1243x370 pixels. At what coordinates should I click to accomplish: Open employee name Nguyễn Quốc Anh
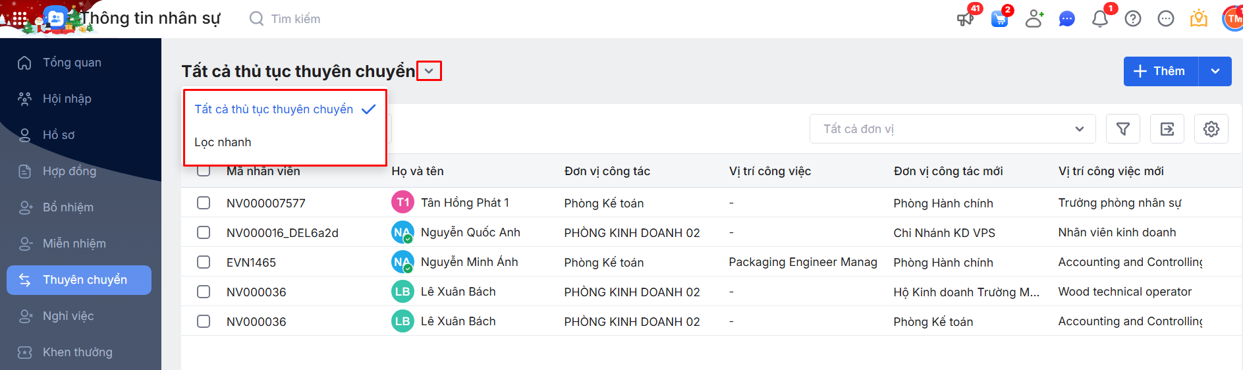point(470,232)
